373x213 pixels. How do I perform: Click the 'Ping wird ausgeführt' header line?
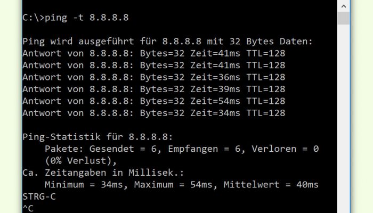167,42
